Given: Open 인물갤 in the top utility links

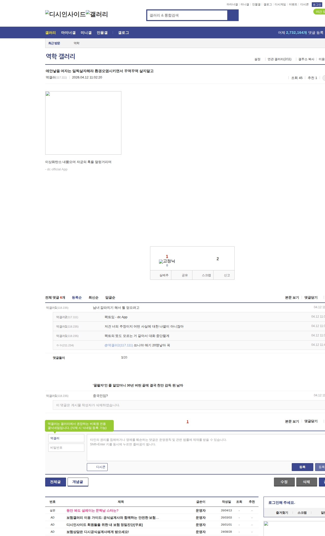Looking at the screenshot, I should click(x=256, y=5).
